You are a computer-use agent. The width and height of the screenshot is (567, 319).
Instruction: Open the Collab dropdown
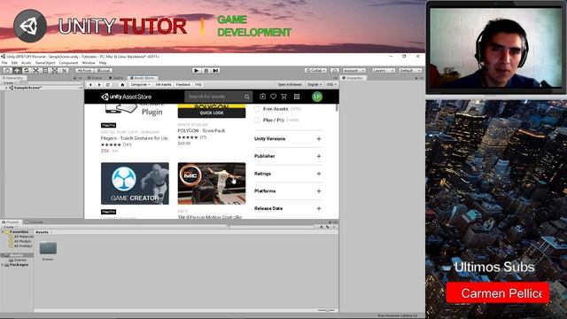pos(316,71)
